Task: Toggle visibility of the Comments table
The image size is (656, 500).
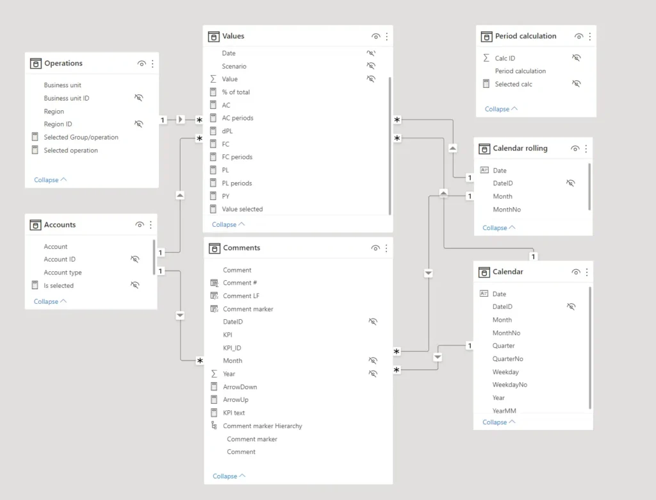Action: 375,248
